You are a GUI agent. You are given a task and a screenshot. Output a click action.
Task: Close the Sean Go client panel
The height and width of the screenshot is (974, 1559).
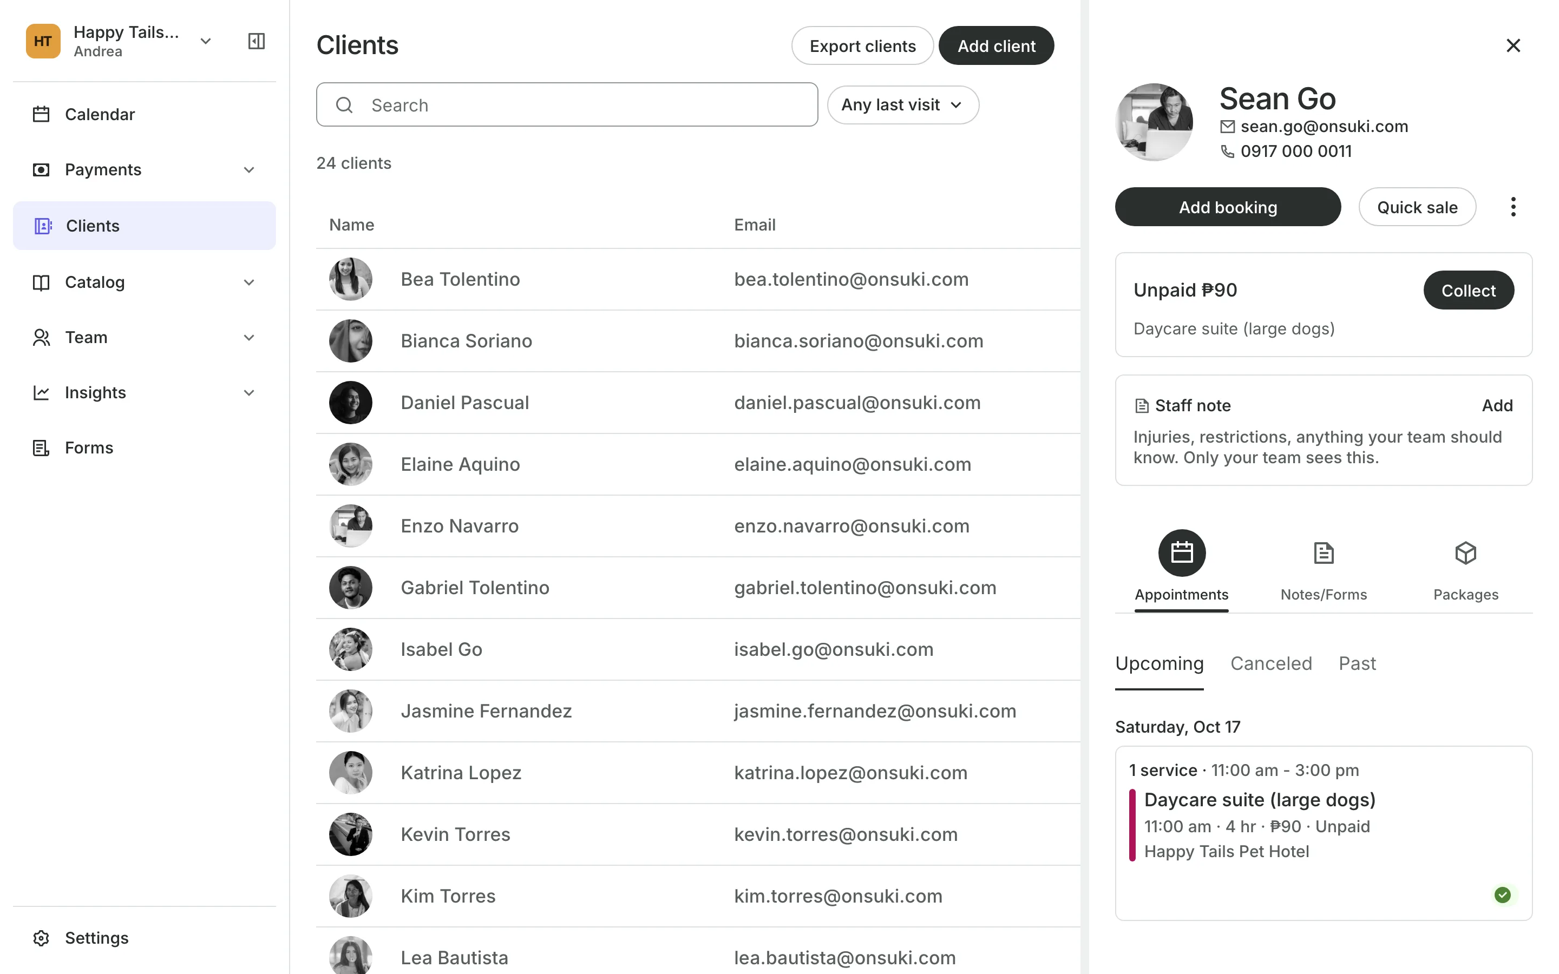pyautogui.click(x=1514, y=45)
